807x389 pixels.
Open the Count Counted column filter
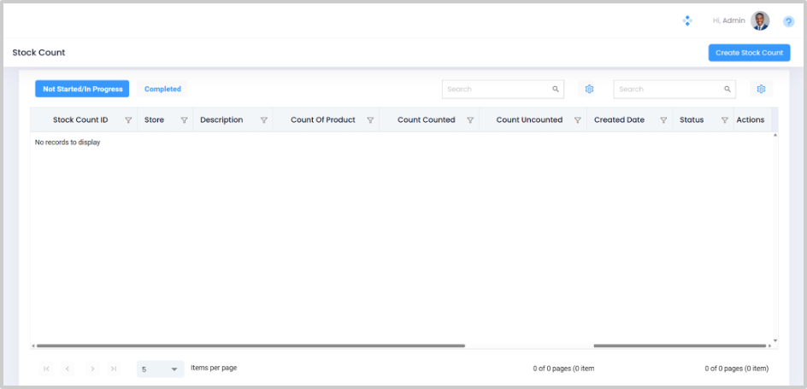(x=470, y=120)
